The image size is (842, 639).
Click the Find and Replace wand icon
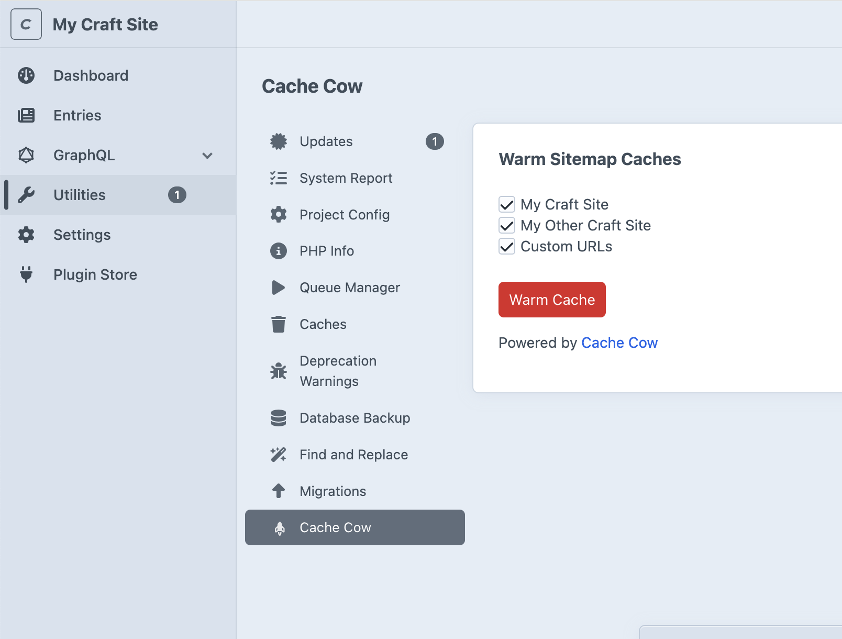pyautogui.click(x=279, y=455)
